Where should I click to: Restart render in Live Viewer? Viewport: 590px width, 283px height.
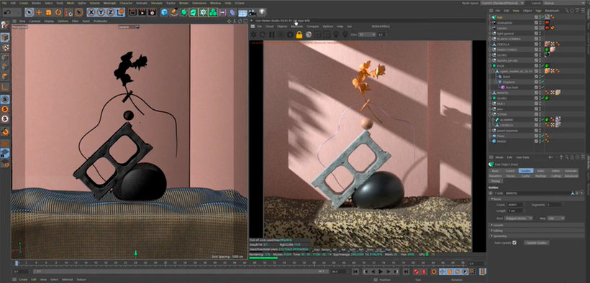[x=263, y=35]
